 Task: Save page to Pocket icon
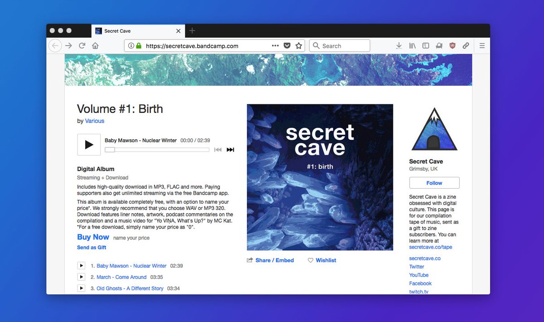[287, 46]
